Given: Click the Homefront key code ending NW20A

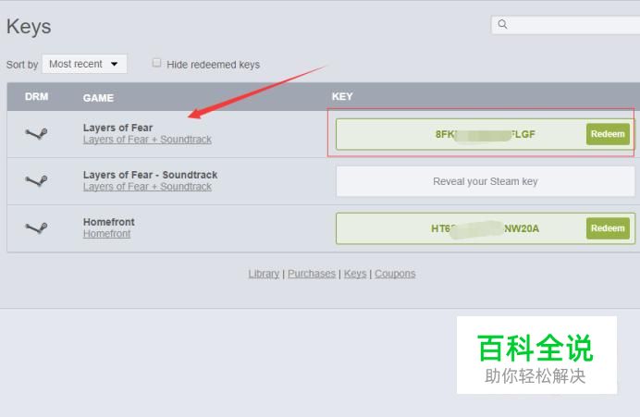Looking at the screenshot, I should click(x=485, y=228).
